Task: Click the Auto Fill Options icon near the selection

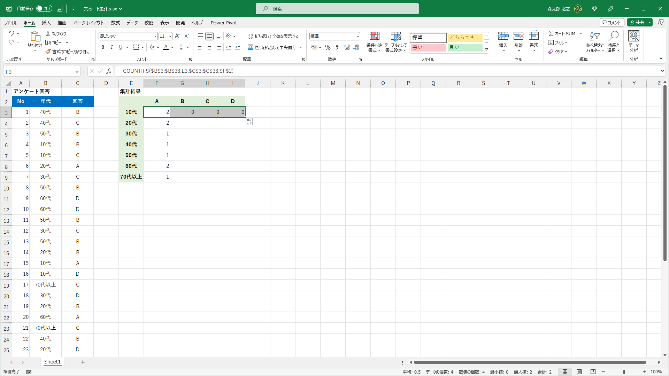Action: pyautogui.click(x=249, y=122)
